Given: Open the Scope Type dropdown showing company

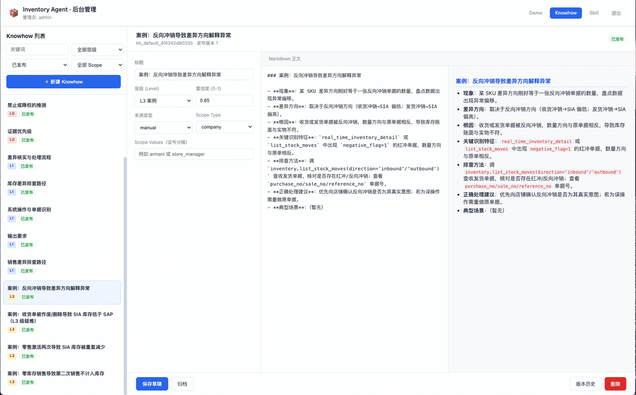Looking at the screenshot, I should coord(225,127).
